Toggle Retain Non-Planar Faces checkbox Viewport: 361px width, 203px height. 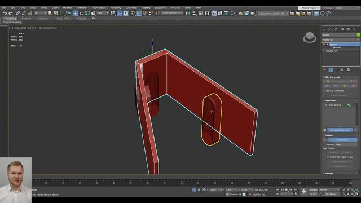(328, 157)
